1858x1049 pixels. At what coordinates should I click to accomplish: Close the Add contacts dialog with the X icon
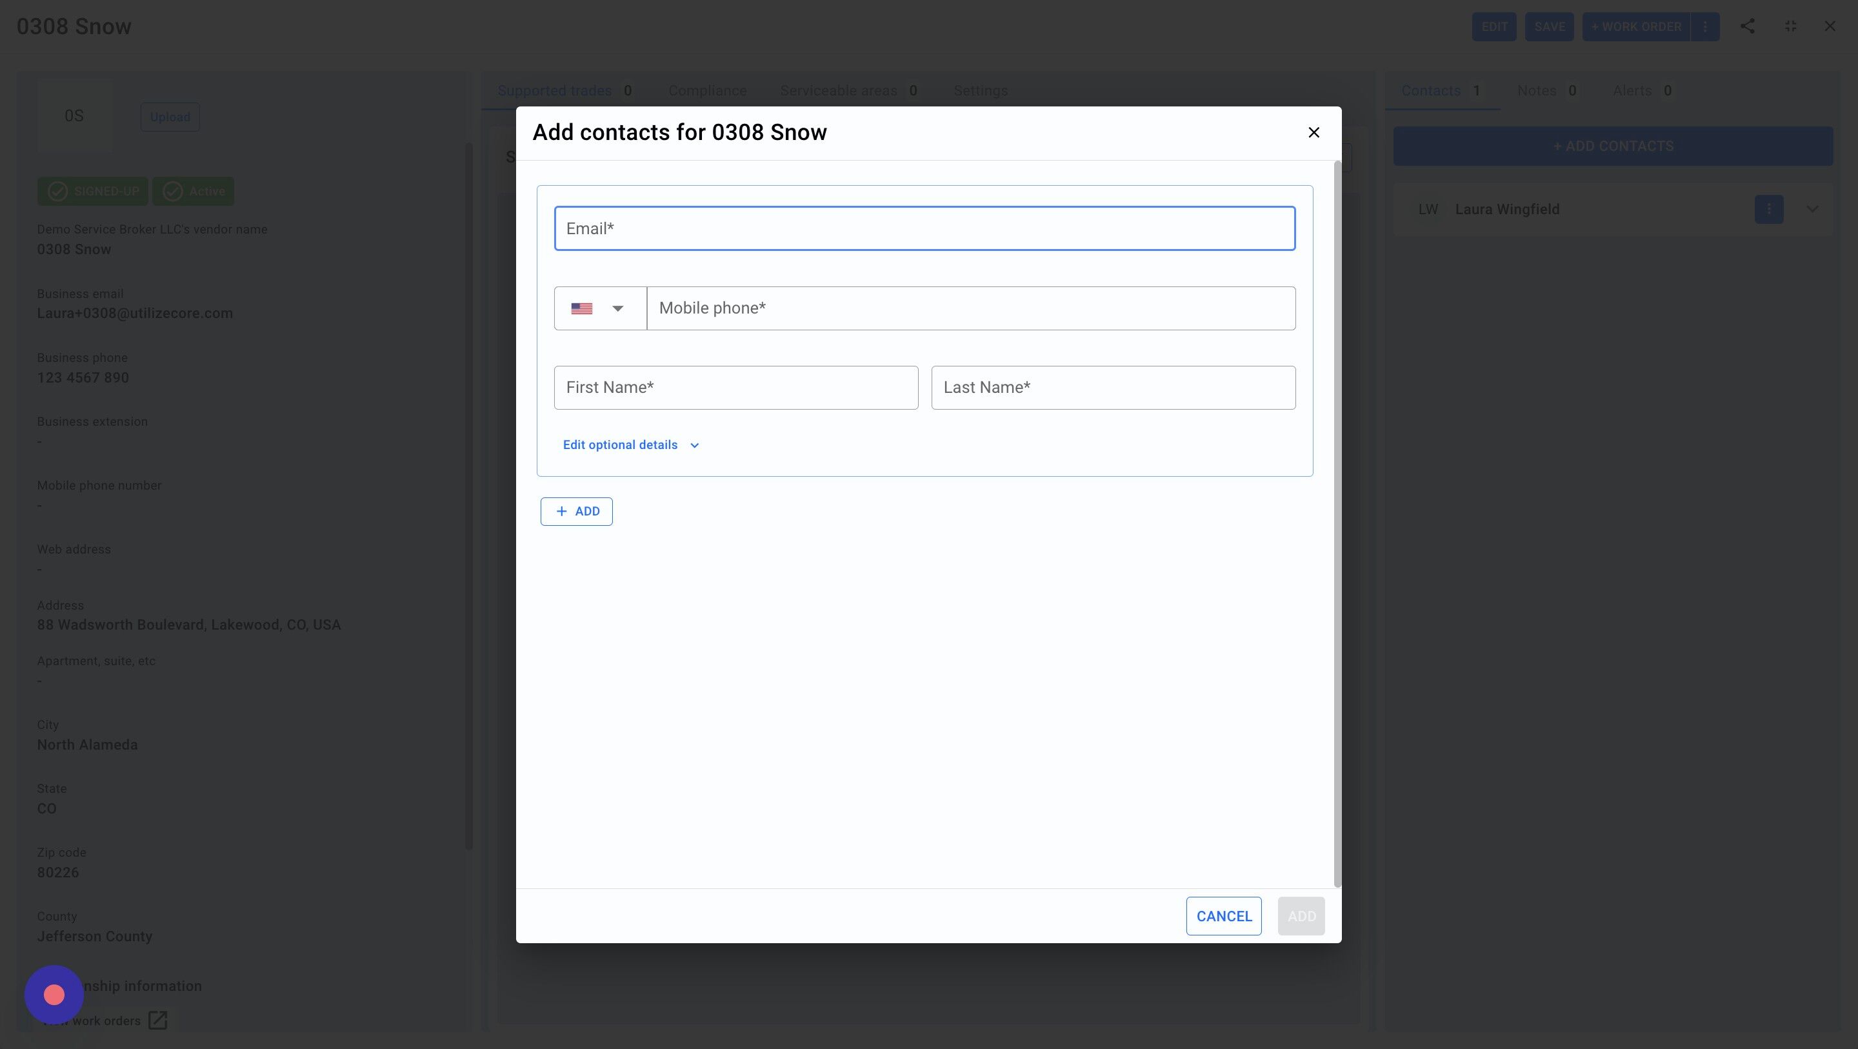pos(1314,133)
